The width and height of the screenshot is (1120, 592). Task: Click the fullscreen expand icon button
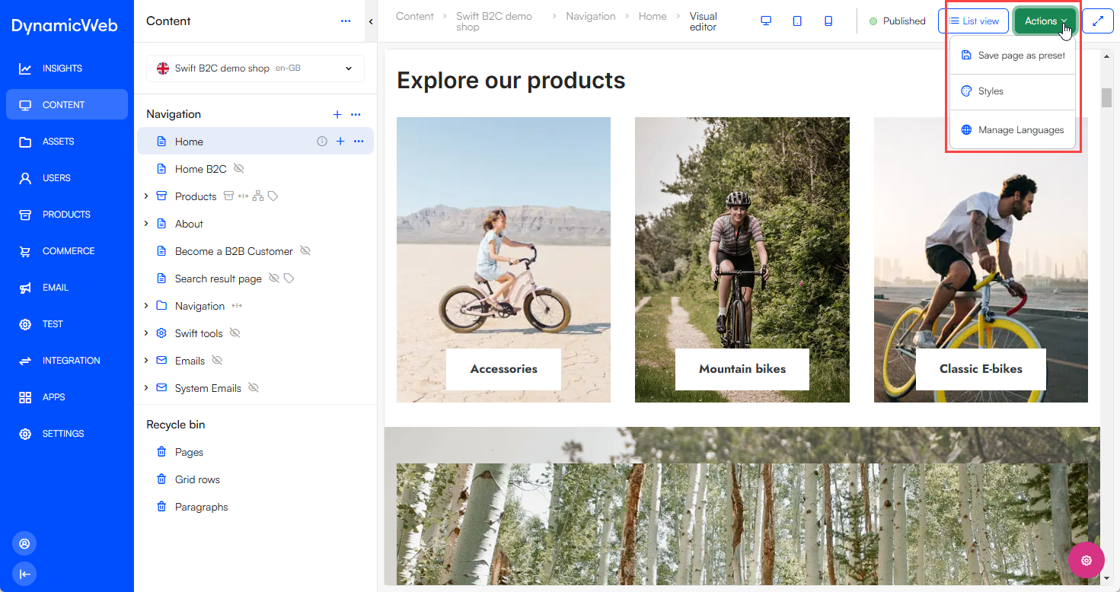pos(1097,21)
